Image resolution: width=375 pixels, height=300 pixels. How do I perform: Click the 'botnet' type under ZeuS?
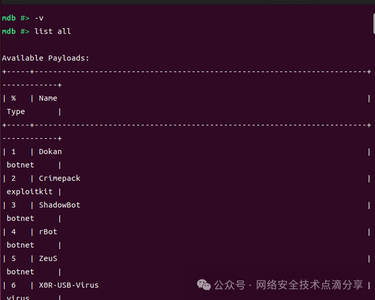coord(21,272)
